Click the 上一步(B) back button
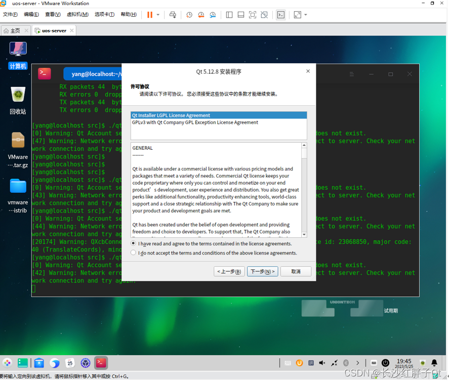The width and height of the screenshot is (449, 383). click(x=229, y=271)
